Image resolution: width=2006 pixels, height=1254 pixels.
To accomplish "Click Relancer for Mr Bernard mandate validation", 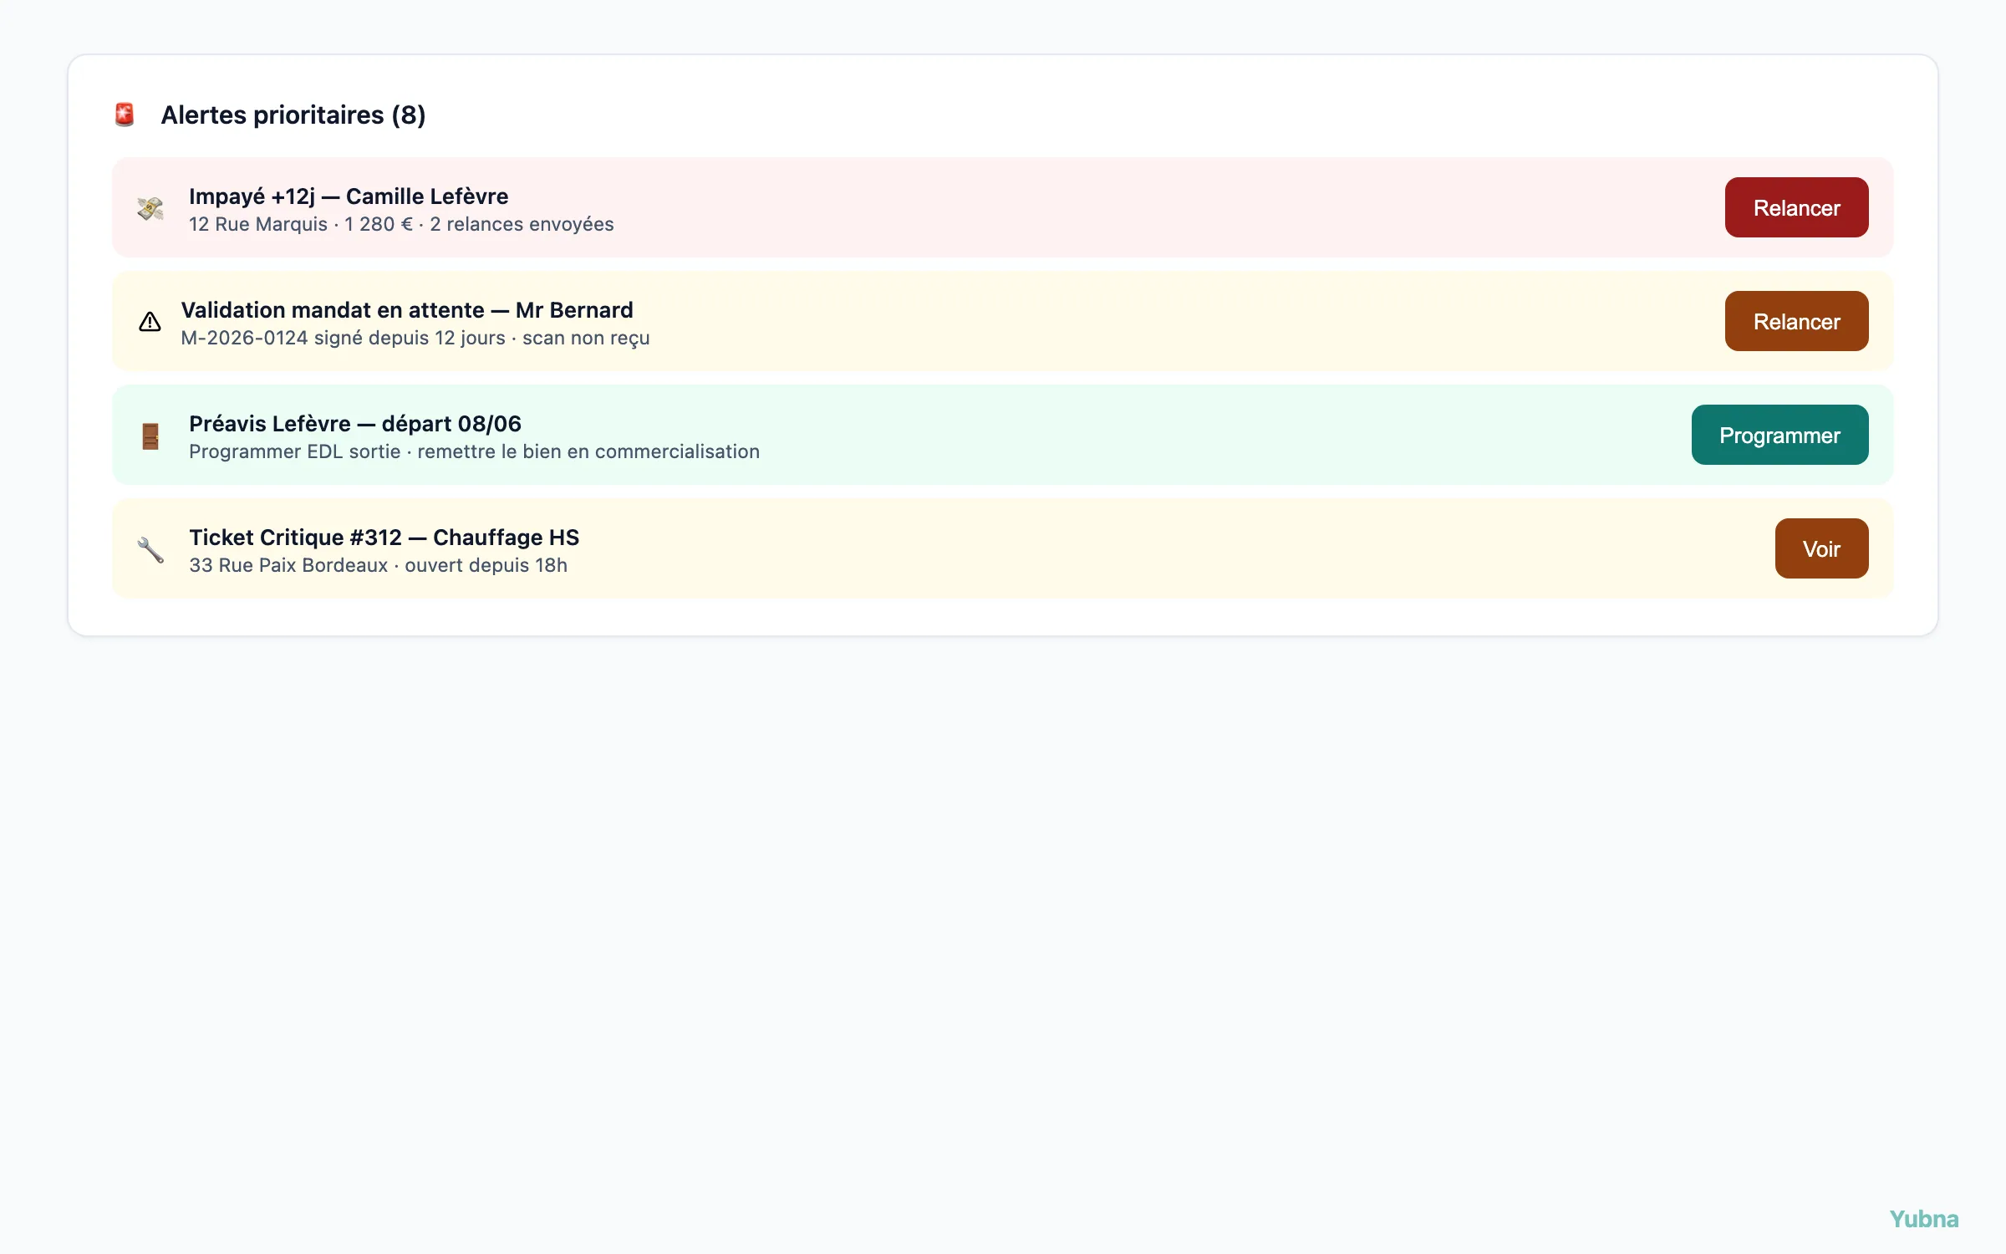I will [1796, 321].
